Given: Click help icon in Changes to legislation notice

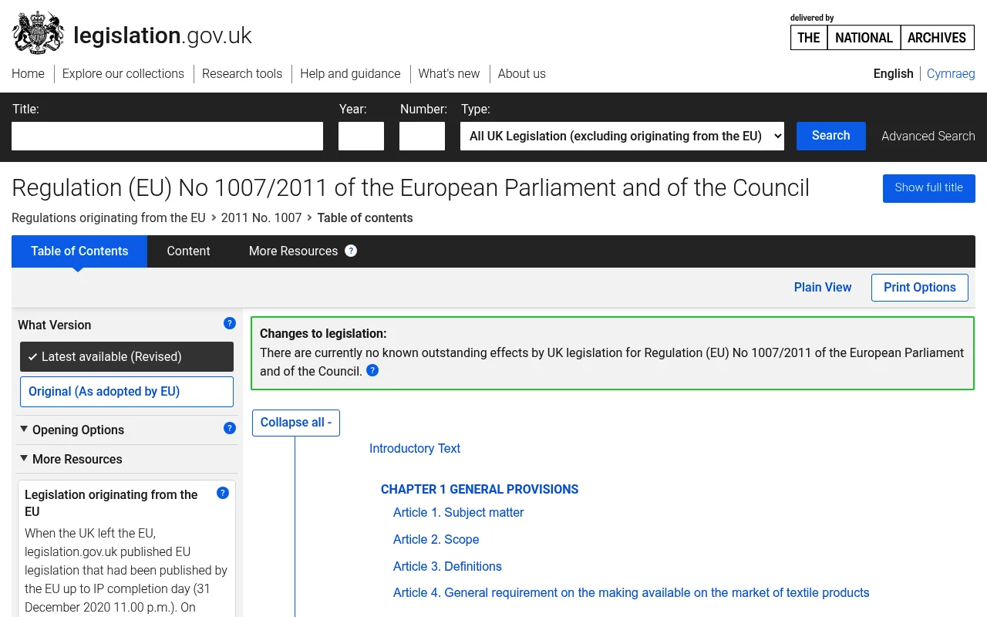Looking at the screenshot, I should click(x=372, y=370).
